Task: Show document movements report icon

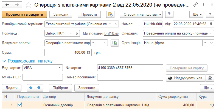Action: coord(110,15)
